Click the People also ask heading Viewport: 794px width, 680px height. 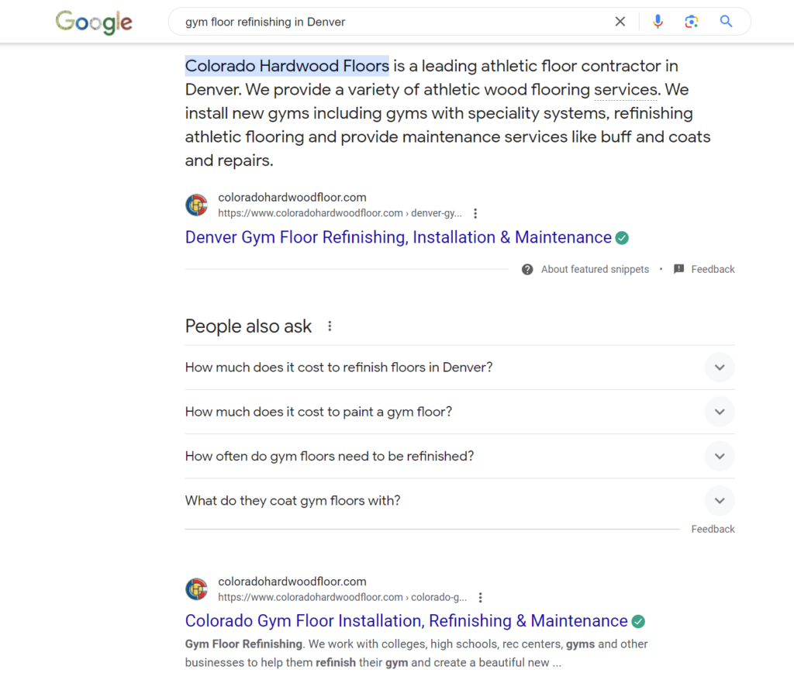[248, 326]
